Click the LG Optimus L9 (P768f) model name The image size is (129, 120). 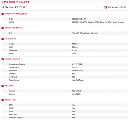14,7
